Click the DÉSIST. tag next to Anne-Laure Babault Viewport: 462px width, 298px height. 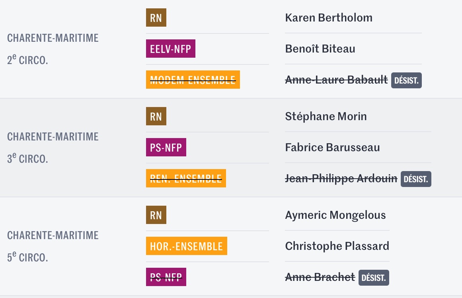[x=406, y=80]
